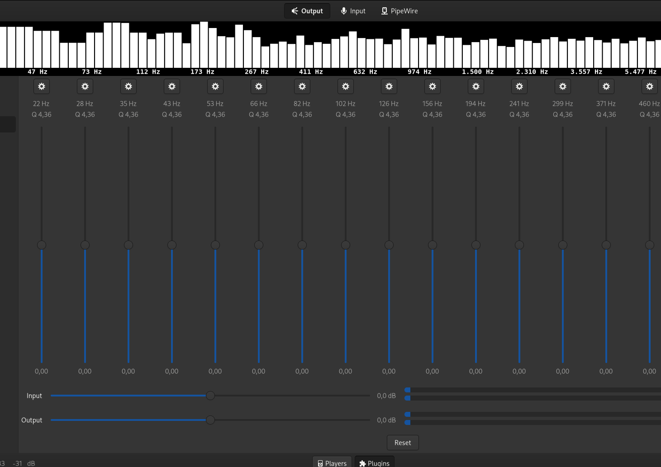Open the PipeWire tab

point(399,11)
